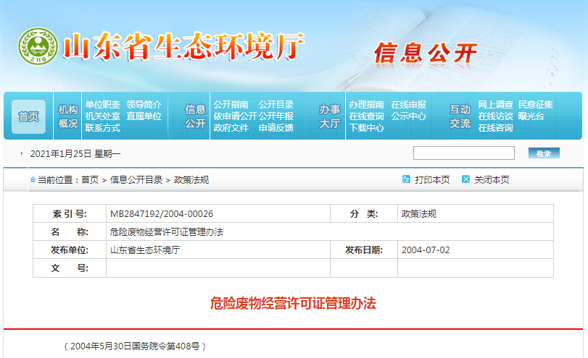Open 公开年报 link
588x358 pixels.
276,116
